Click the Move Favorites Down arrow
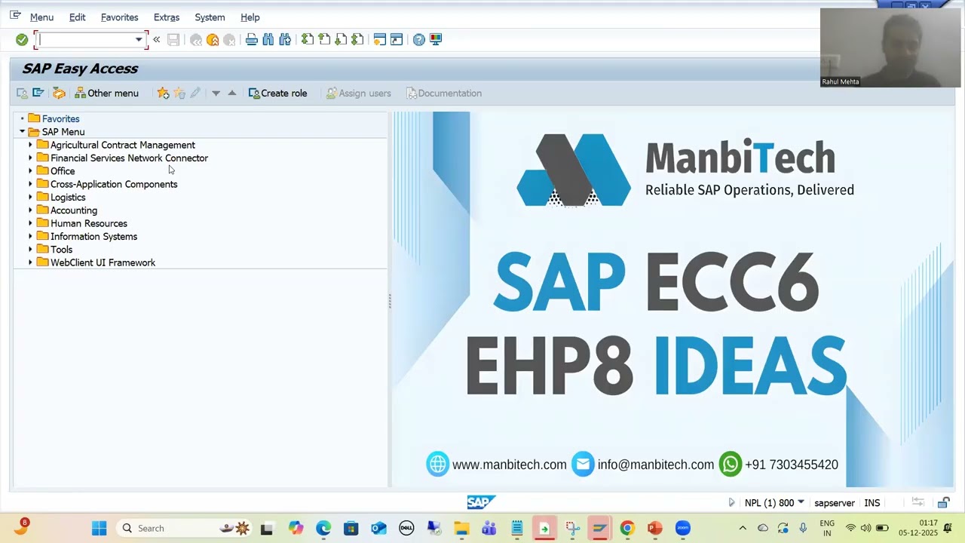This screenshot has width=965, height=543. click(216, 94)
